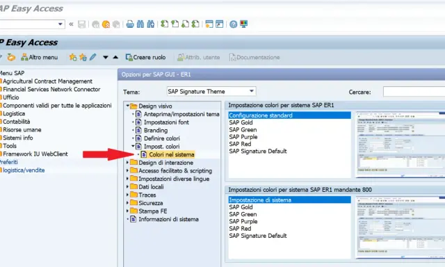The image size is (445, 267).
Task: Select Impostazione di sistema in mandante list
Action: click(289, 200)
